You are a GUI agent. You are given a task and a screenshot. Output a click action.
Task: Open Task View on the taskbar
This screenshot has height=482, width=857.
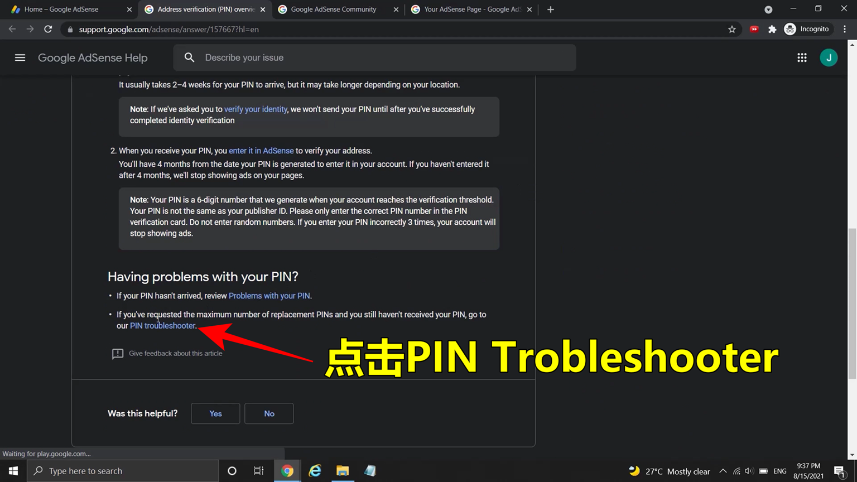[259, 471]
